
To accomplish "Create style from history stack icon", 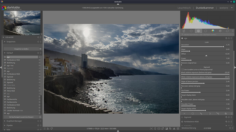I will [x=40, y=117].
